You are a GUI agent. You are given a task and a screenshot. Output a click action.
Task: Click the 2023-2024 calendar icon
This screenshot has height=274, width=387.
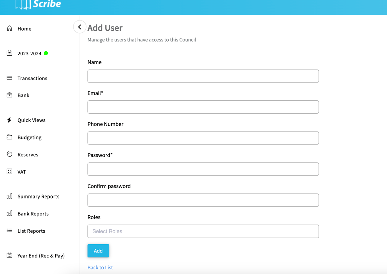(10, 53)
